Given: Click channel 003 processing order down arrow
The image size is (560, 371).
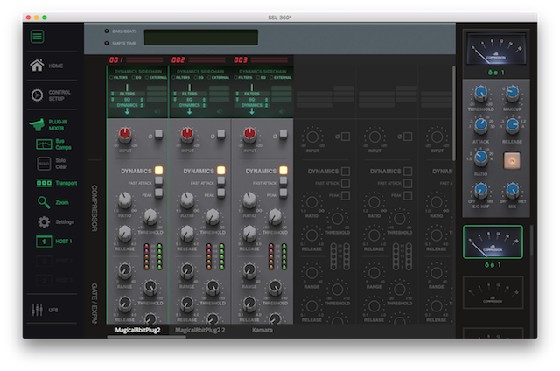Looking at the screenshot, I should point(252,111).
